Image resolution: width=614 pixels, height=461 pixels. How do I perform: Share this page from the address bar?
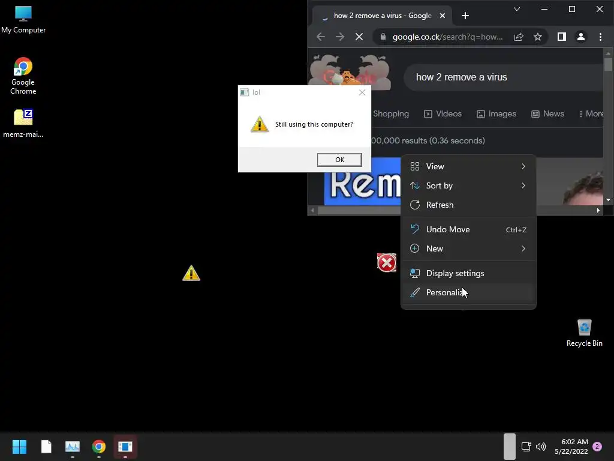(x=519, y=37)
